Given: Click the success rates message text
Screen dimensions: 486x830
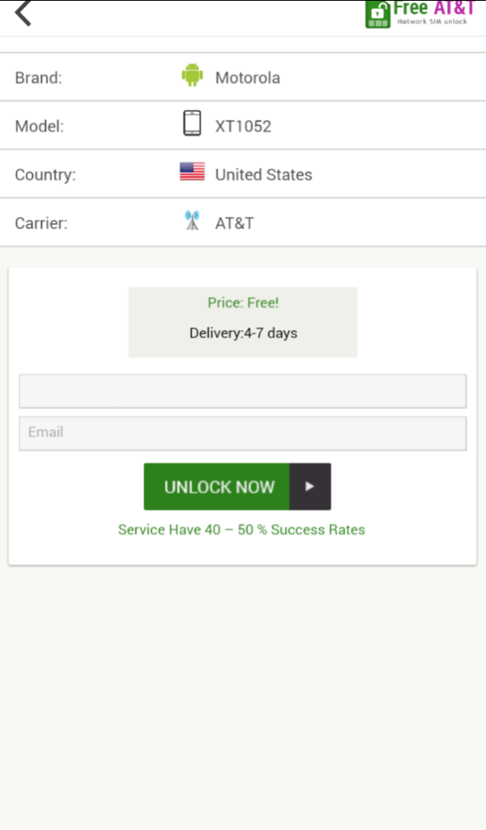Looking at the screenshot, I should [241, 529].
